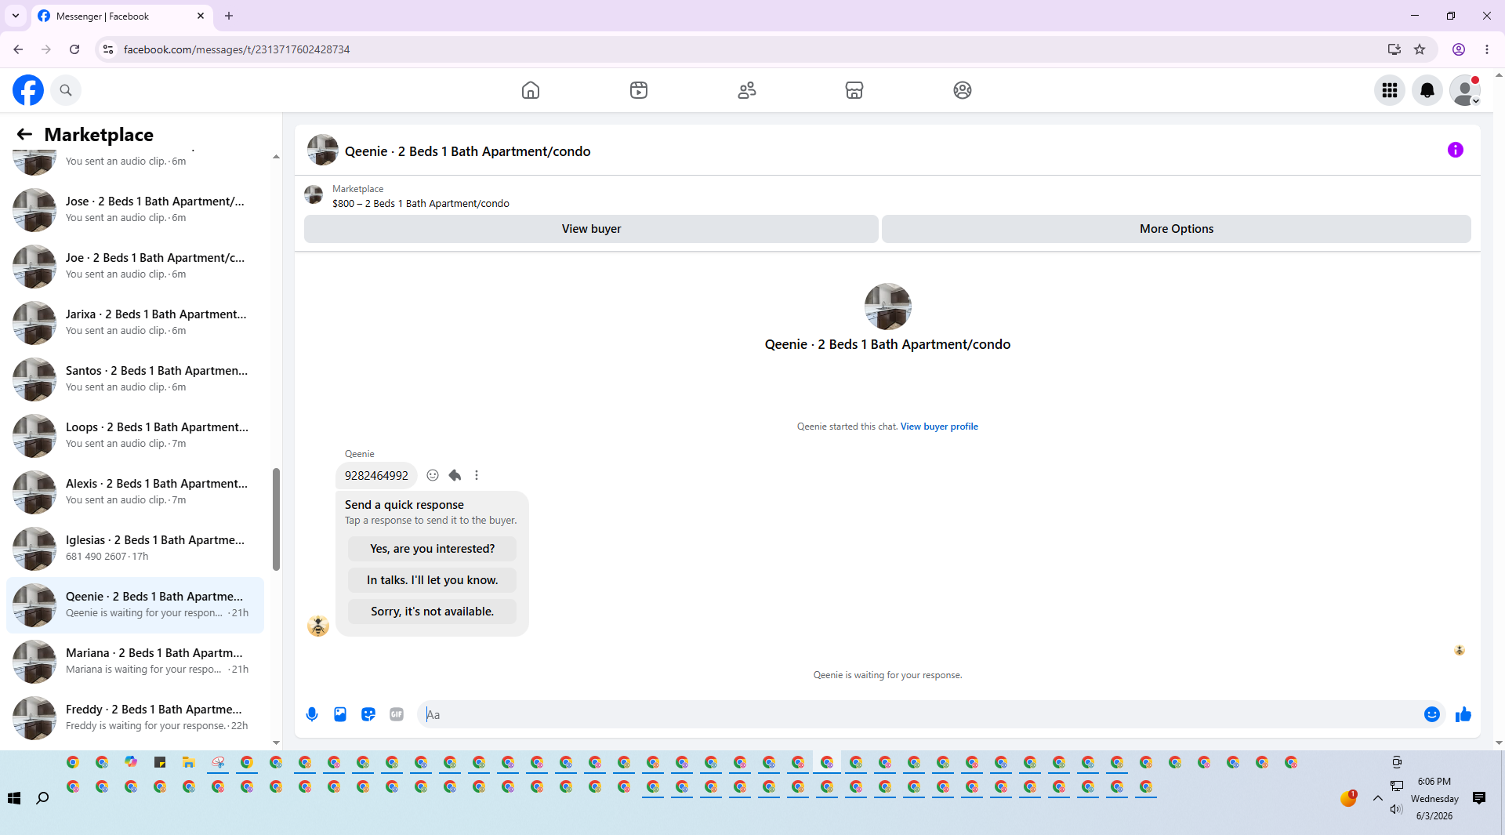
Task: Open the Groups icon in top navigation
Action: (963, 90)
